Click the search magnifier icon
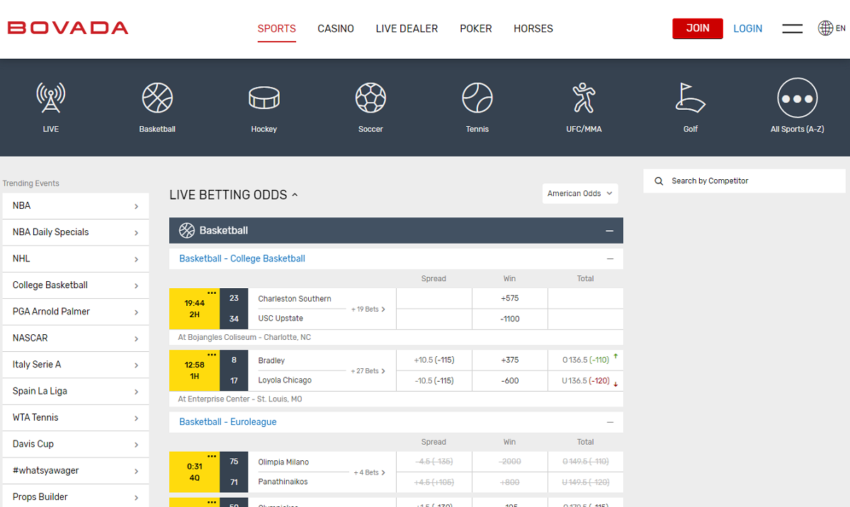 click(659, 181)
